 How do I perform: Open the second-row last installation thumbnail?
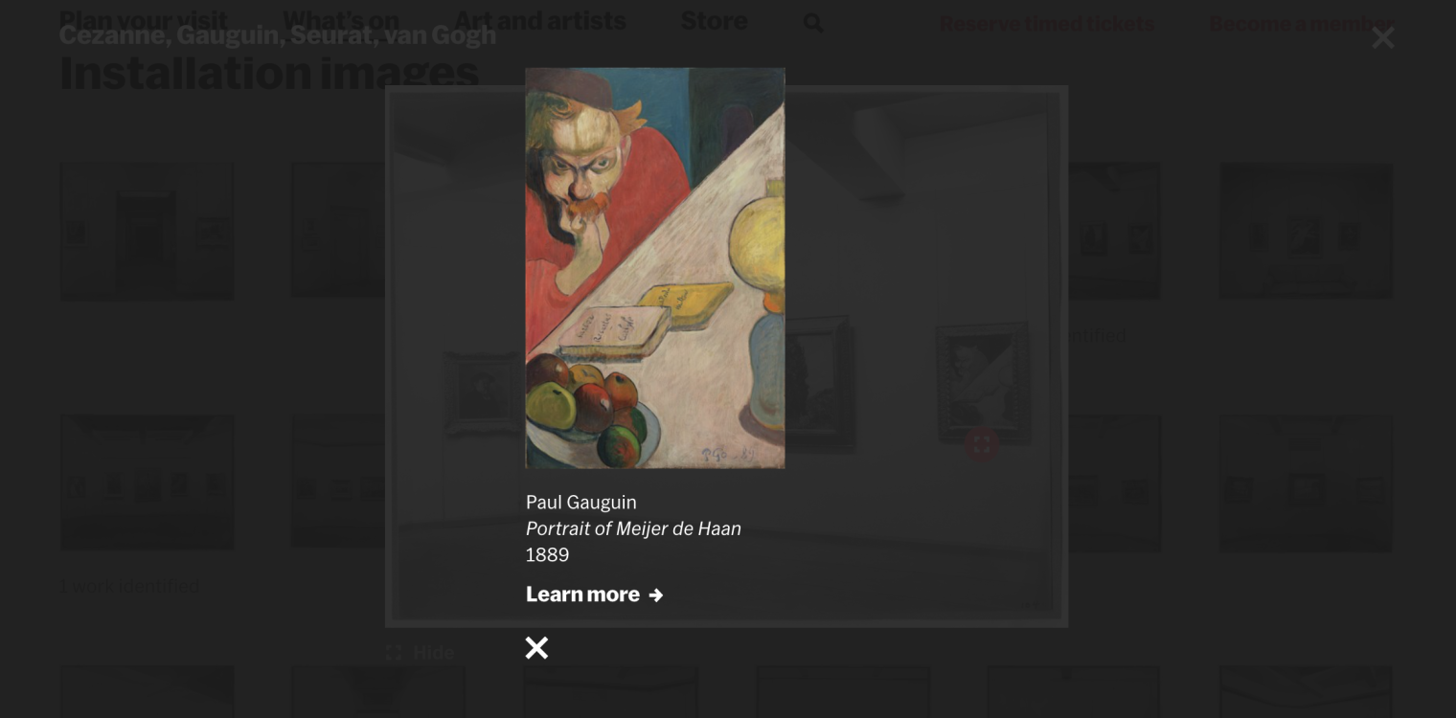coord(1306,482)
